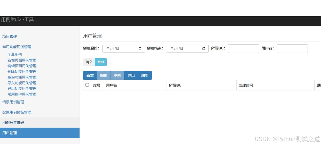Open 项目管理 from the sidebar
The width and height of the screenshot is (321, 160).
point(10,36)
